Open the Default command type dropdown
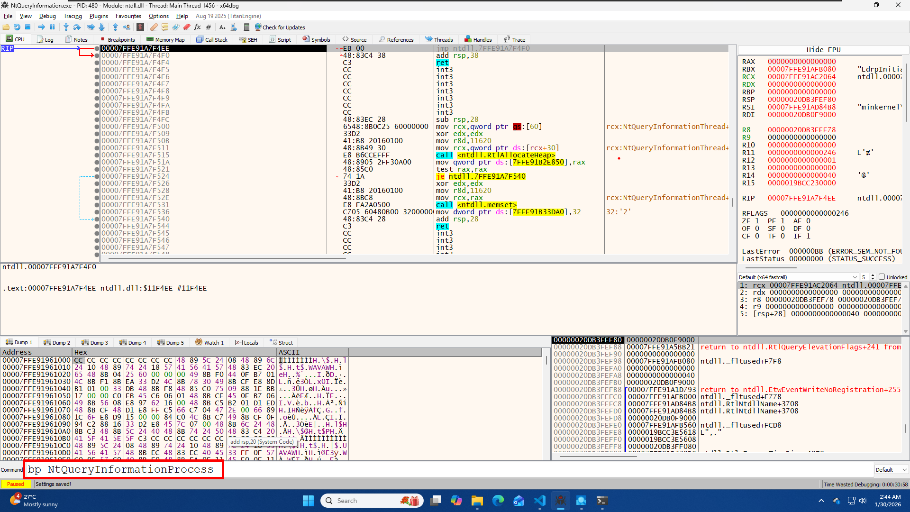 pos(891,469)
